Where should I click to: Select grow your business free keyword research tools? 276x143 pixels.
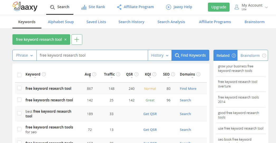(236, 68)
